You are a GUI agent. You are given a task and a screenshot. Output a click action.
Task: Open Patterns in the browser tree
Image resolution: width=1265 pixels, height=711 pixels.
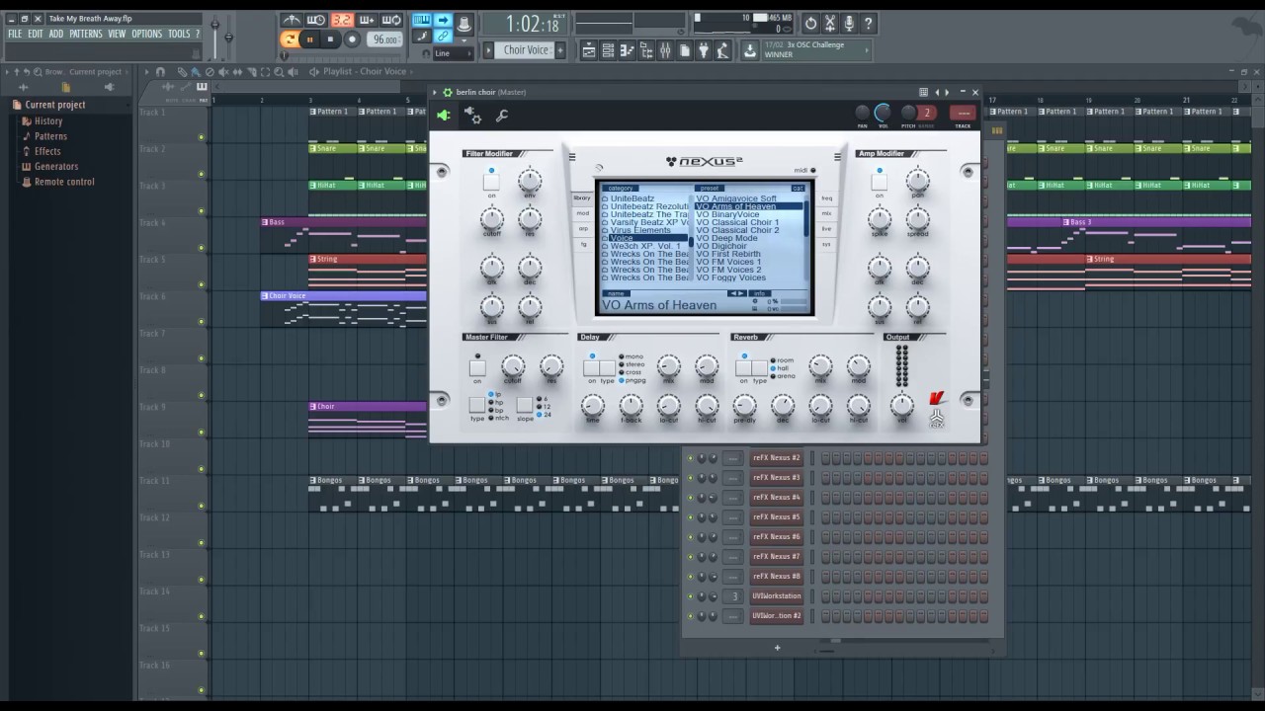50,136
